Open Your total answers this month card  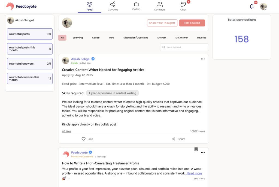[x=30, y=79]
